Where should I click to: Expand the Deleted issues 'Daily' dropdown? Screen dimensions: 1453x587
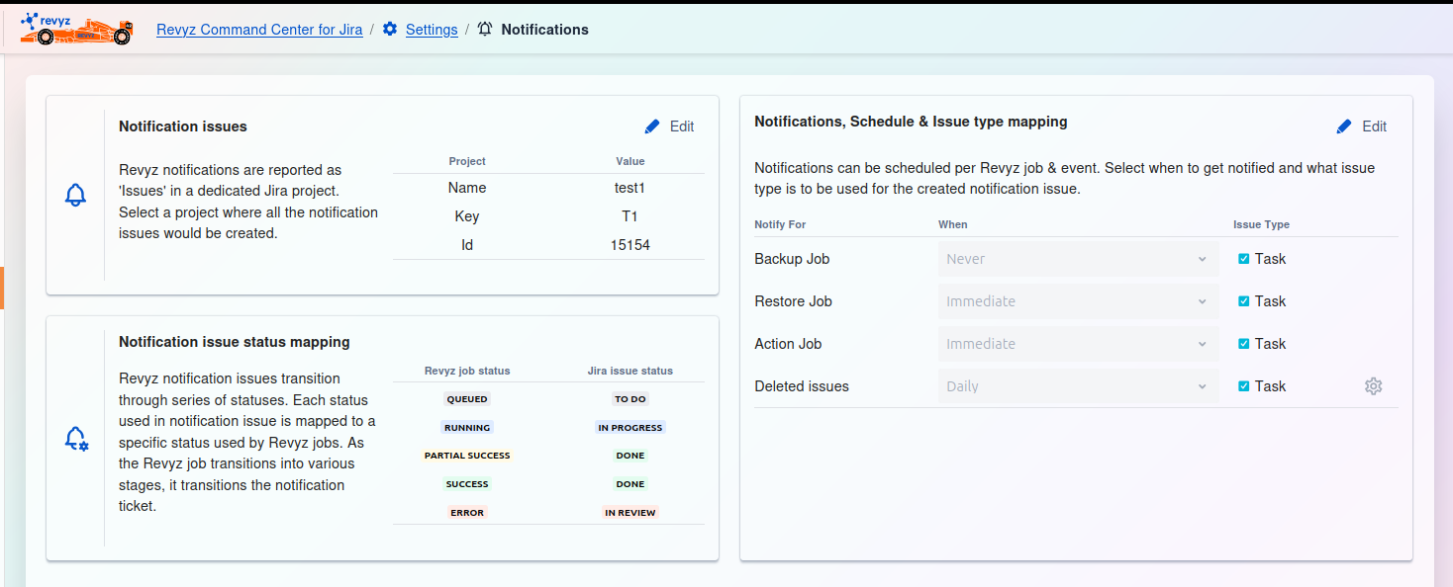(1077, 386)
